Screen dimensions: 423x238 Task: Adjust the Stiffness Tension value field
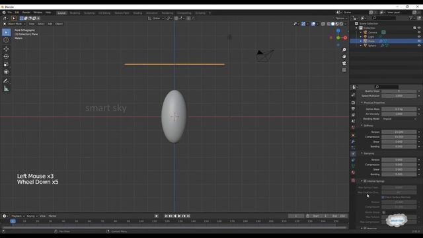tap(399, 132)
